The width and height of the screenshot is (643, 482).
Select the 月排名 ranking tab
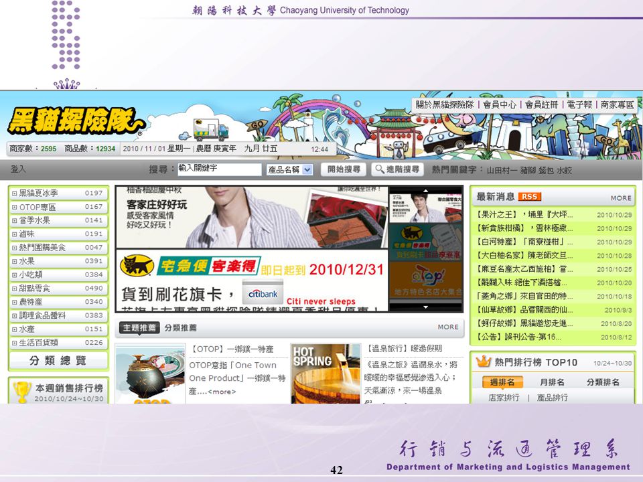[x=552, y=382]
